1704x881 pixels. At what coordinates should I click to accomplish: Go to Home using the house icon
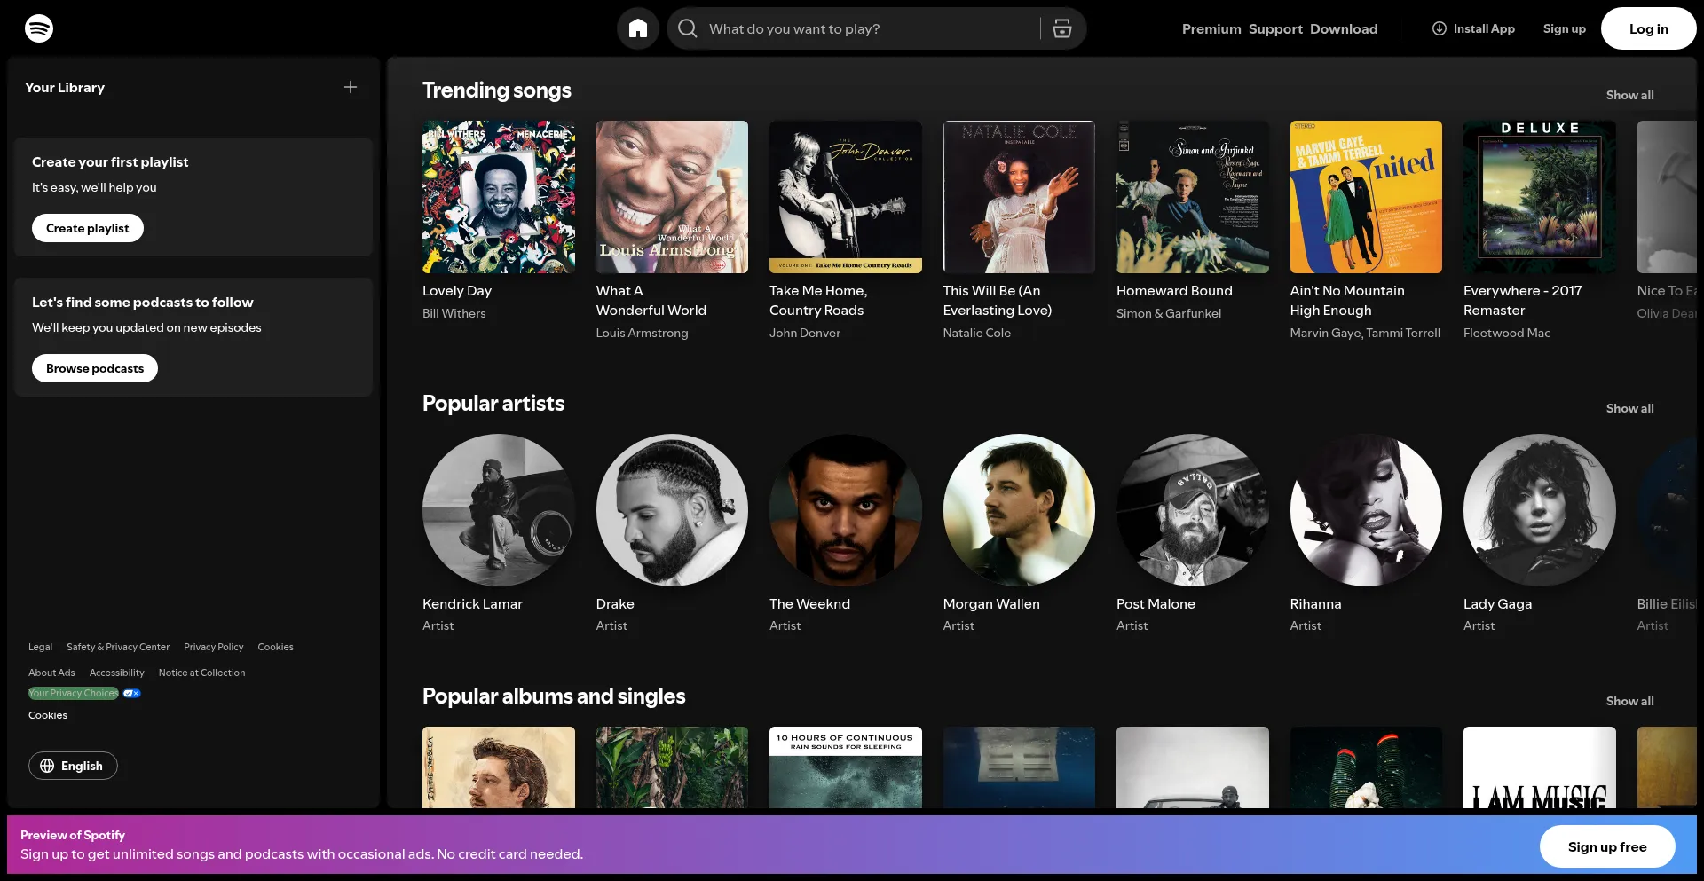[637, 28]
